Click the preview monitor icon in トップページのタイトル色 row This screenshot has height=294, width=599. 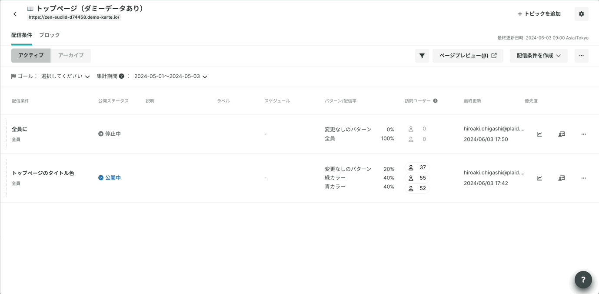coord(562,178)
